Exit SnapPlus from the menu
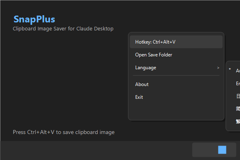This screenshot has height=160, width=240. [x=139, y=97]
